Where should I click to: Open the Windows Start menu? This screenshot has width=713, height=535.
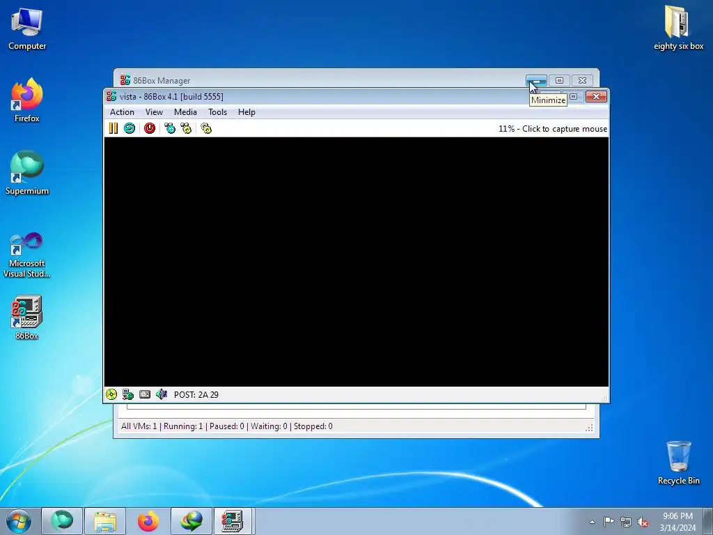point(19,521)
